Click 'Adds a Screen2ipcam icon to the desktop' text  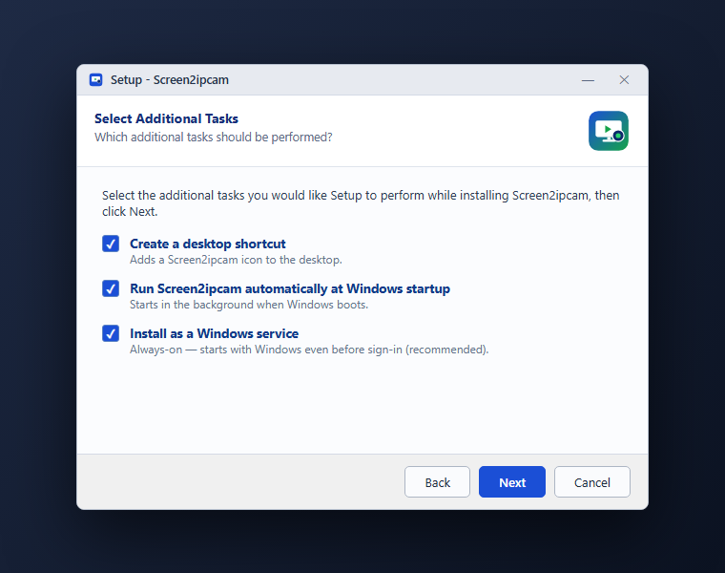click(236, 260)
